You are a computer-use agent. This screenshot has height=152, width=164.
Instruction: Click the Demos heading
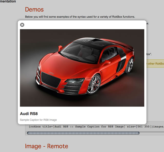34,9
